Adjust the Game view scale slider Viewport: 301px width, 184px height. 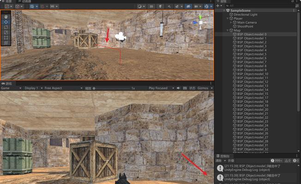[112, 88]
